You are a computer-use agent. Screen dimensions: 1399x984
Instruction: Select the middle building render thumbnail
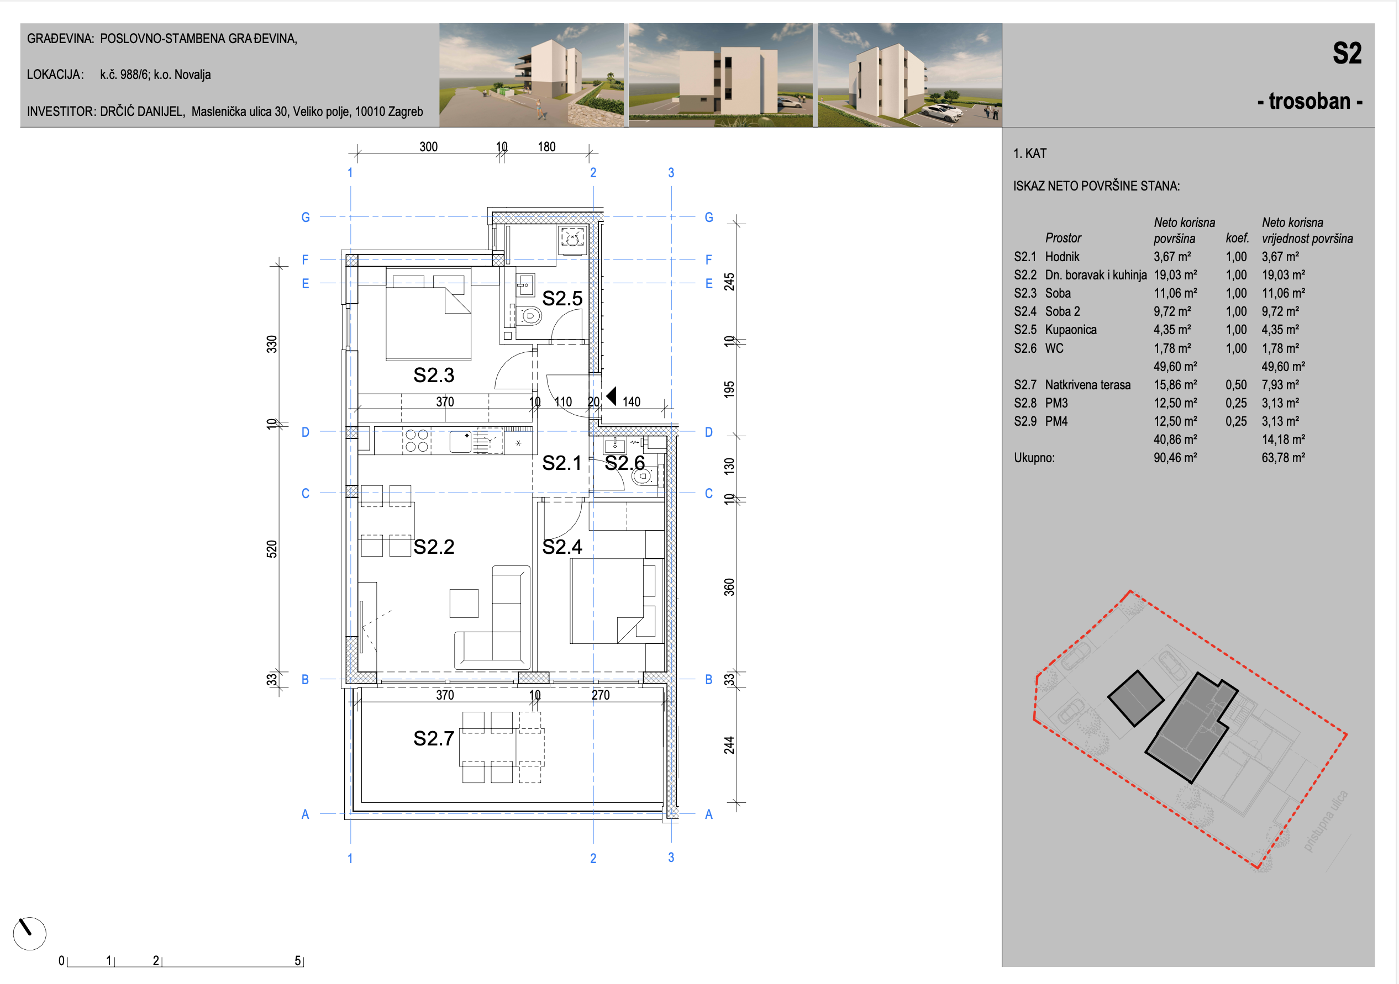720,75
